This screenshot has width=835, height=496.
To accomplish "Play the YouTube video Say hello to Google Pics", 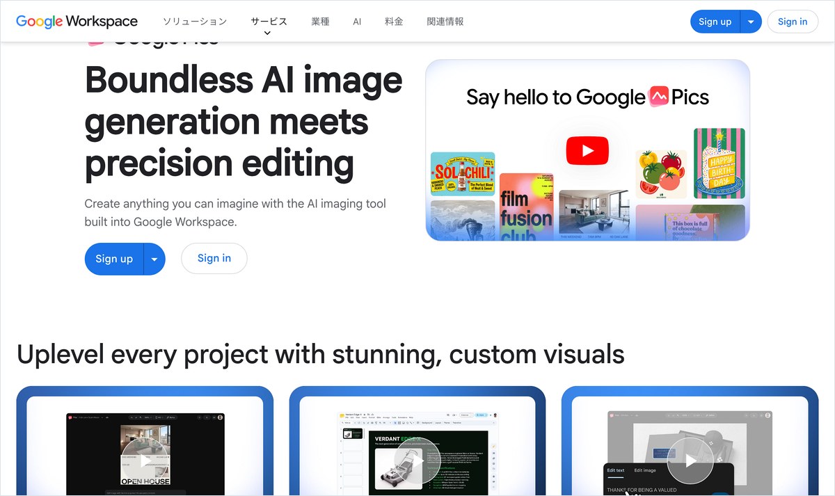I will pyautogui.click(x=587, y=150).
